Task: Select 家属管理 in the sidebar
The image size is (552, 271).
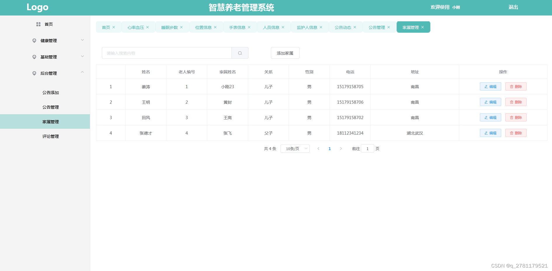Action: coord(45,121)
